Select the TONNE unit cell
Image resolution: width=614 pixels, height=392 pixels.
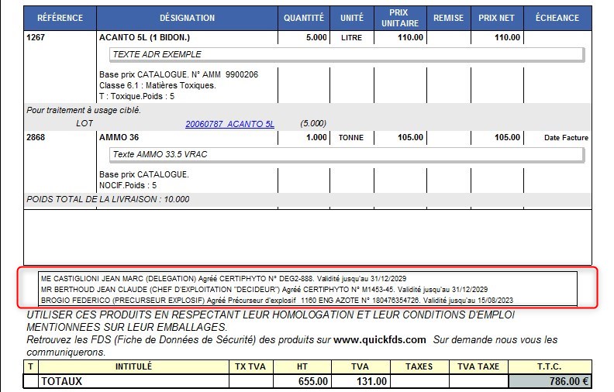point(351,138)
